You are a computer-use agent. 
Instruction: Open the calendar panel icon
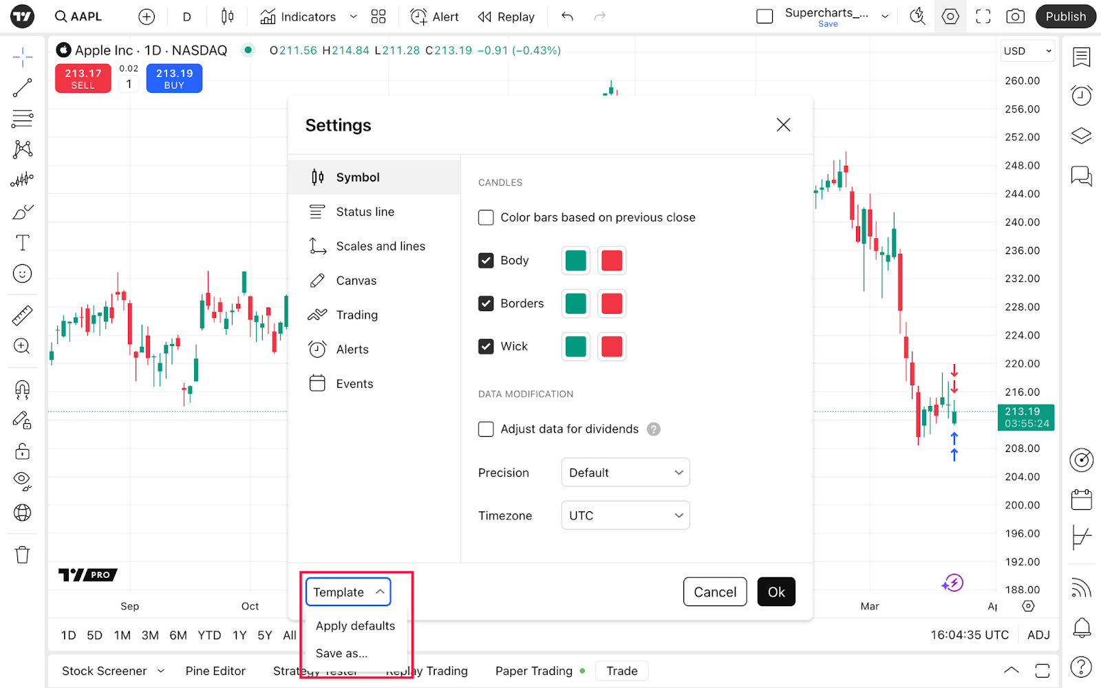click(x=1082, y=499)
